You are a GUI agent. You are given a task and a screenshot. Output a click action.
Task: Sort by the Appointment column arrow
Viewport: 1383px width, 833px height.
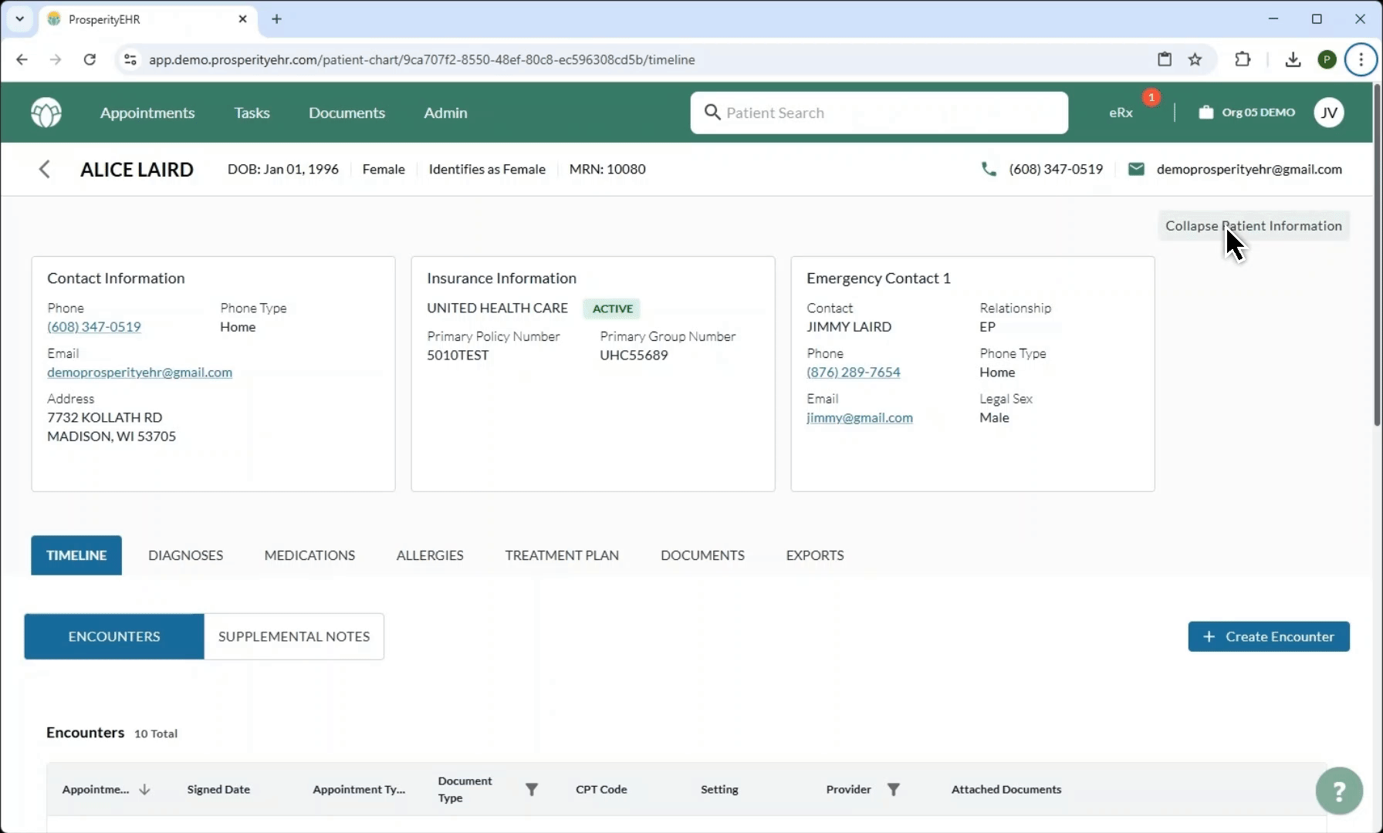tap(144, 789)
